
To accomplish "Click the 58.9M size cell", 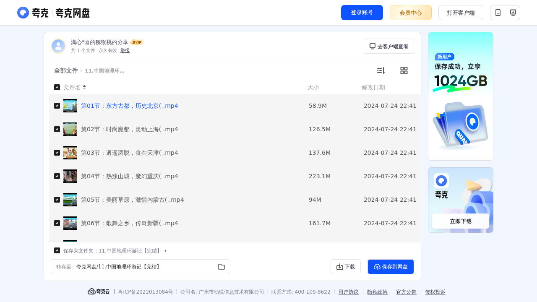I will pos(318,106).
